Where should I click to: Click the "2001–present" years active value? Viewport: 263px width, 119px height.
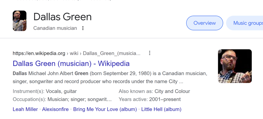pos(165,99)
